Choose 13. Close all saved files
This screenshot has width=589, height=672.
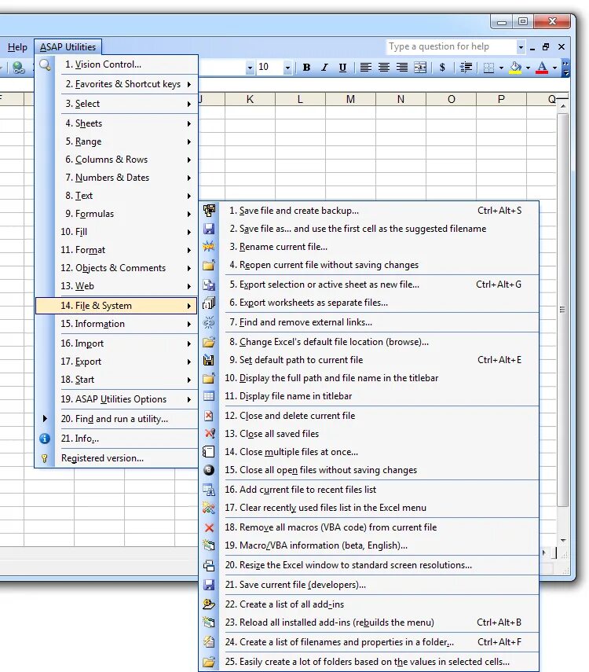(369, 434)
